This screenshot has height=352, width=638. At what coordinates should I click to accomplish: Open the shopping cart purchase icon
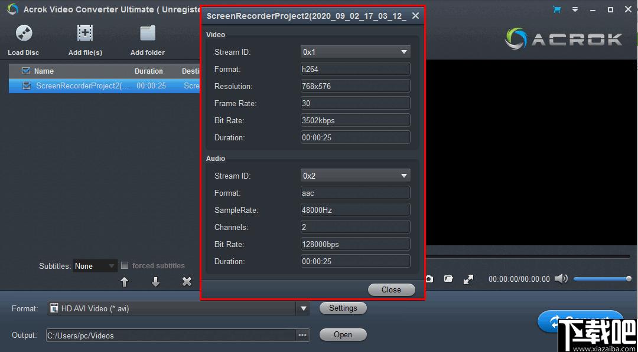[x=556, y=9]
